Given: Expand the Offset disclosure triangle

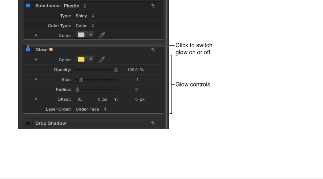Looking at the screenshot, I should pos(36,99).
